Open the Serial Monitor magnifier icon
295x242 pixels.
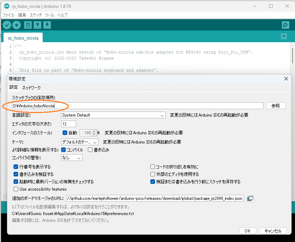pyautogui.click(x=285, y=25)
